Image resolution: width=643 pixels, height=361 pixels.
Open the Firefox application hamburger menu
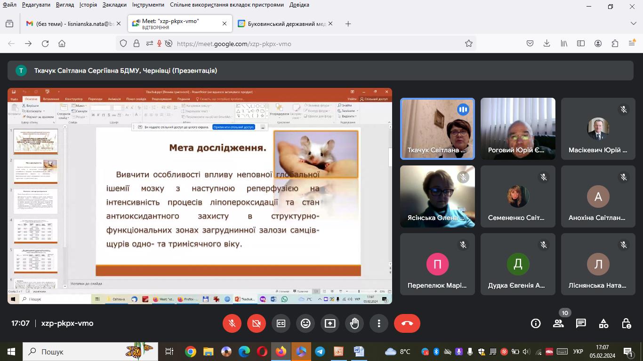pyautogui.click(x=632, y=43)
